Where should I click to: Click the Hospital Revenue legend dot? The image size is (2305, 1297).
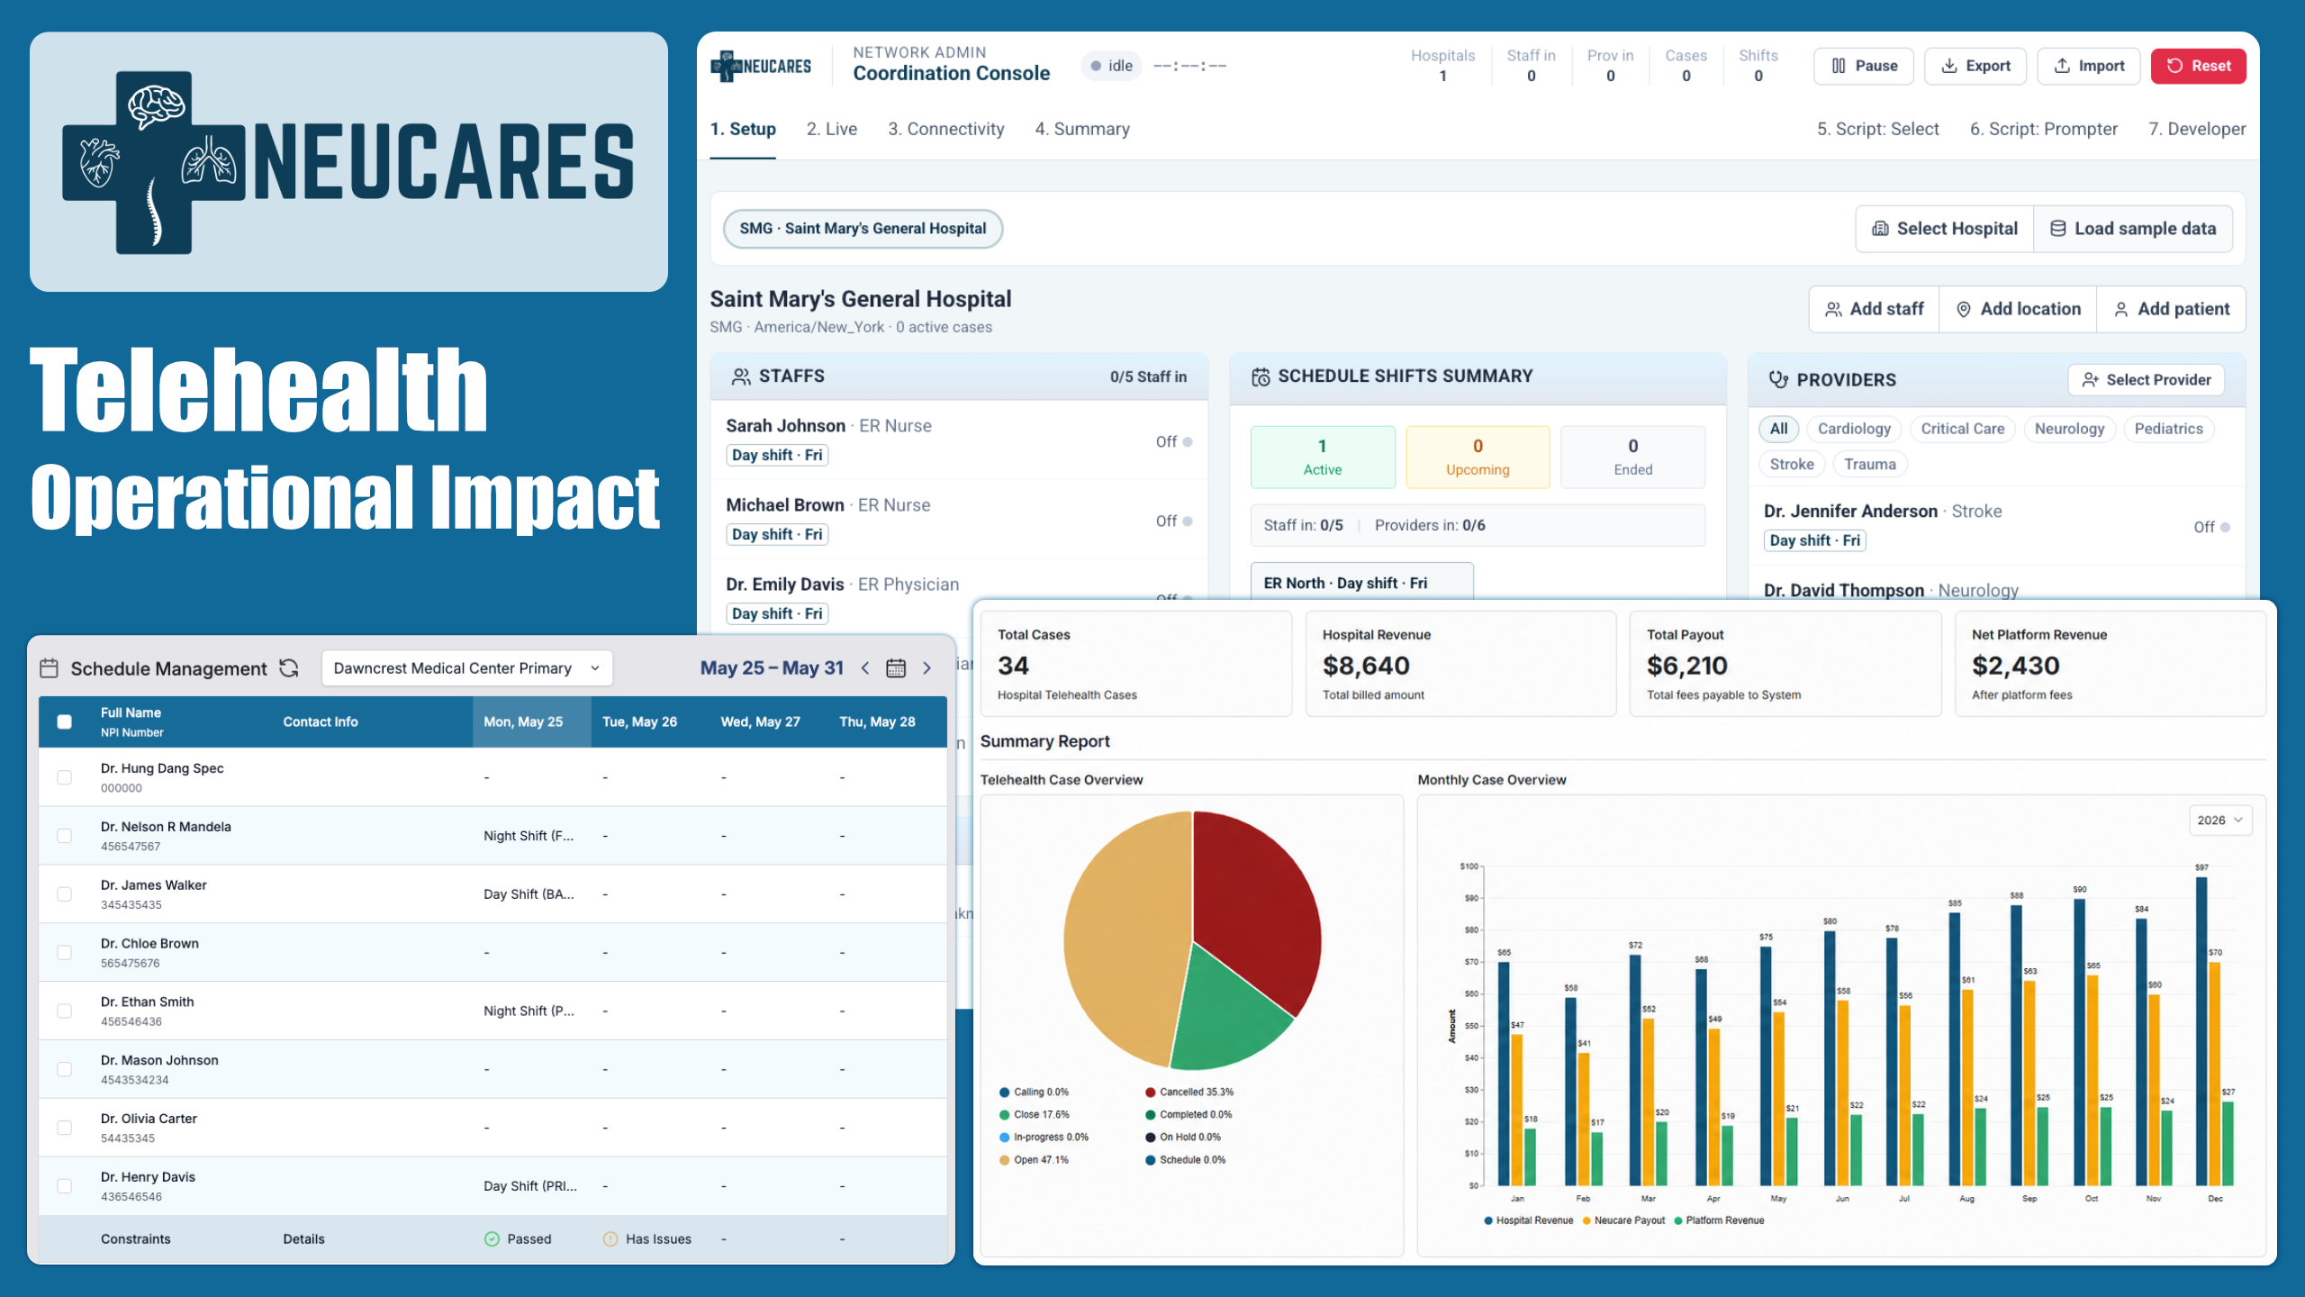point(1488,1221)
